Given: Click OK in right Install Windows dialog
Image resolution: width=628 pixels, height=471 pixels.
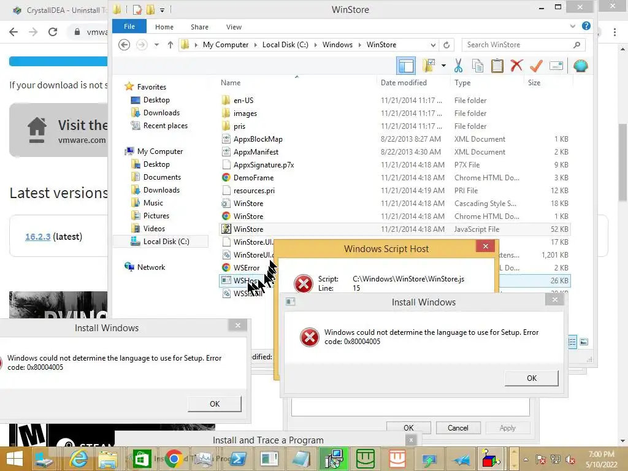Looking at the screenshot, I should click(x=532, y=378).
